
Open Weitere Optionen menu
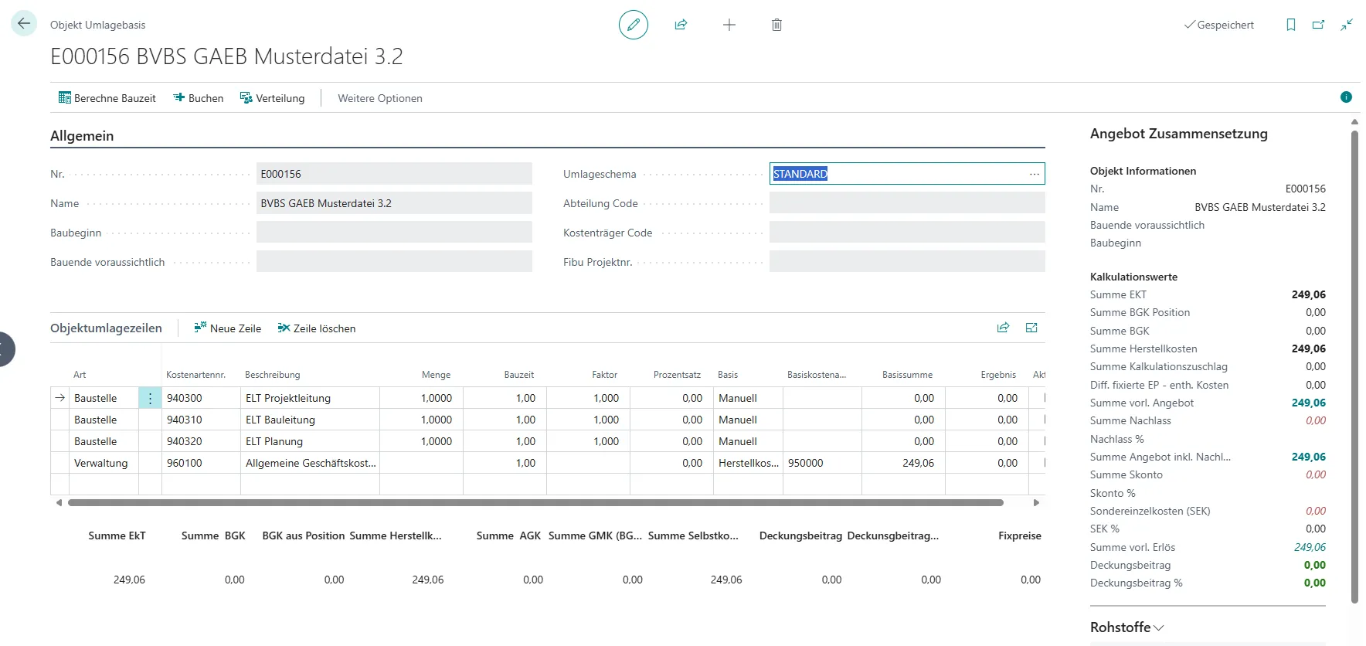pos(379,98)
